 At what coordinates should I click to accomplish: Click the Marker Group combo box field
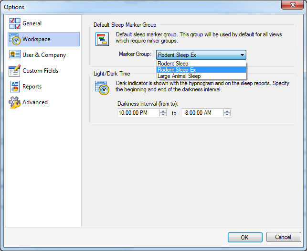tap(201, 55)
